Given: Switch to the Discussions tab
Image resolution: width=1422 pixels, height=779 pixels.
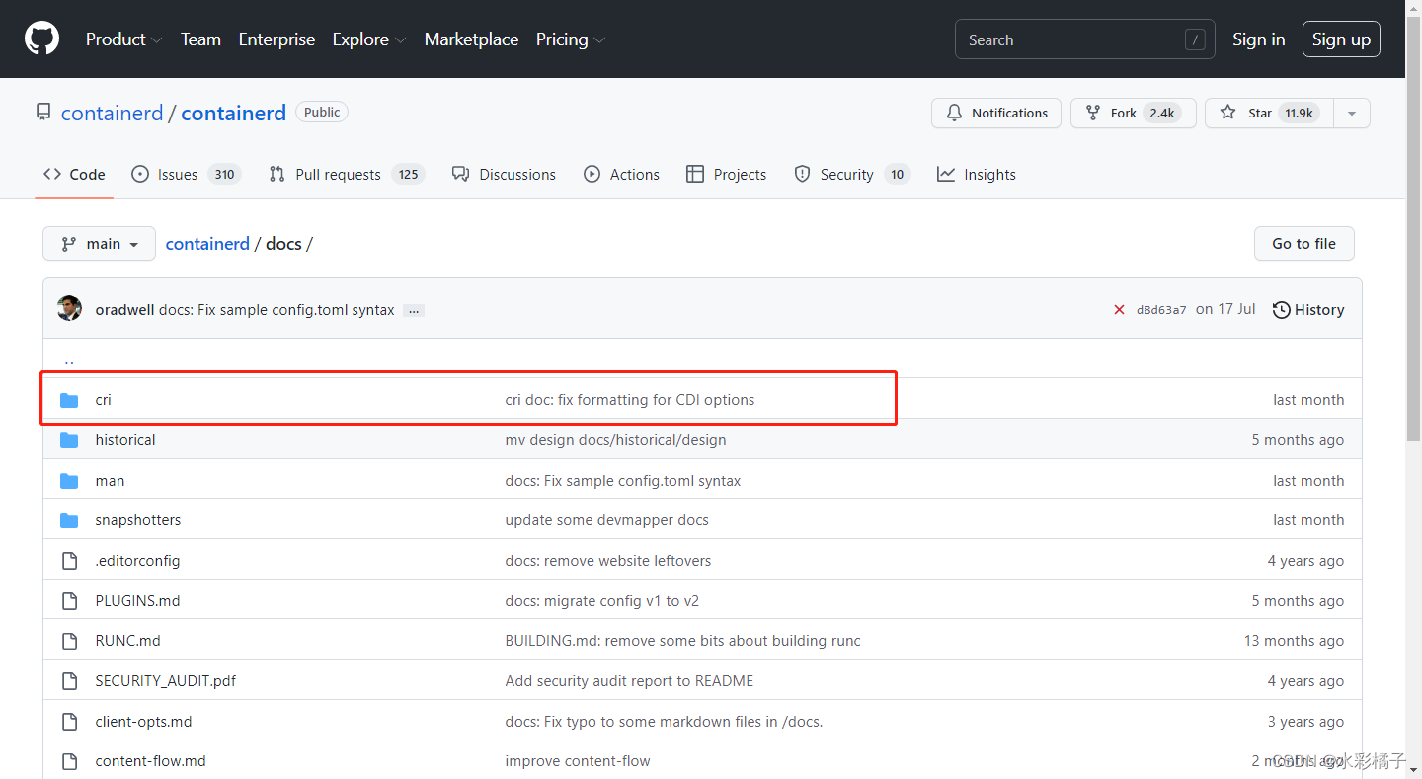Looking at the screenshot, I should (504, 174).
